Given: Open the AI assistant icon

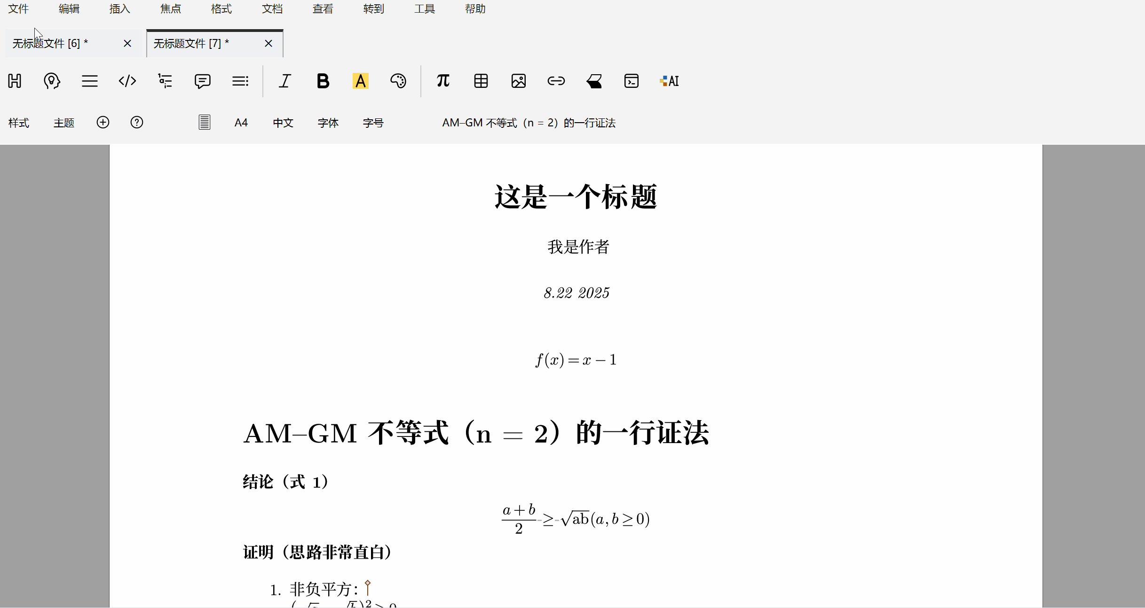Looking at the screenshot, I should pyautogui.click(x=669, y=81).
